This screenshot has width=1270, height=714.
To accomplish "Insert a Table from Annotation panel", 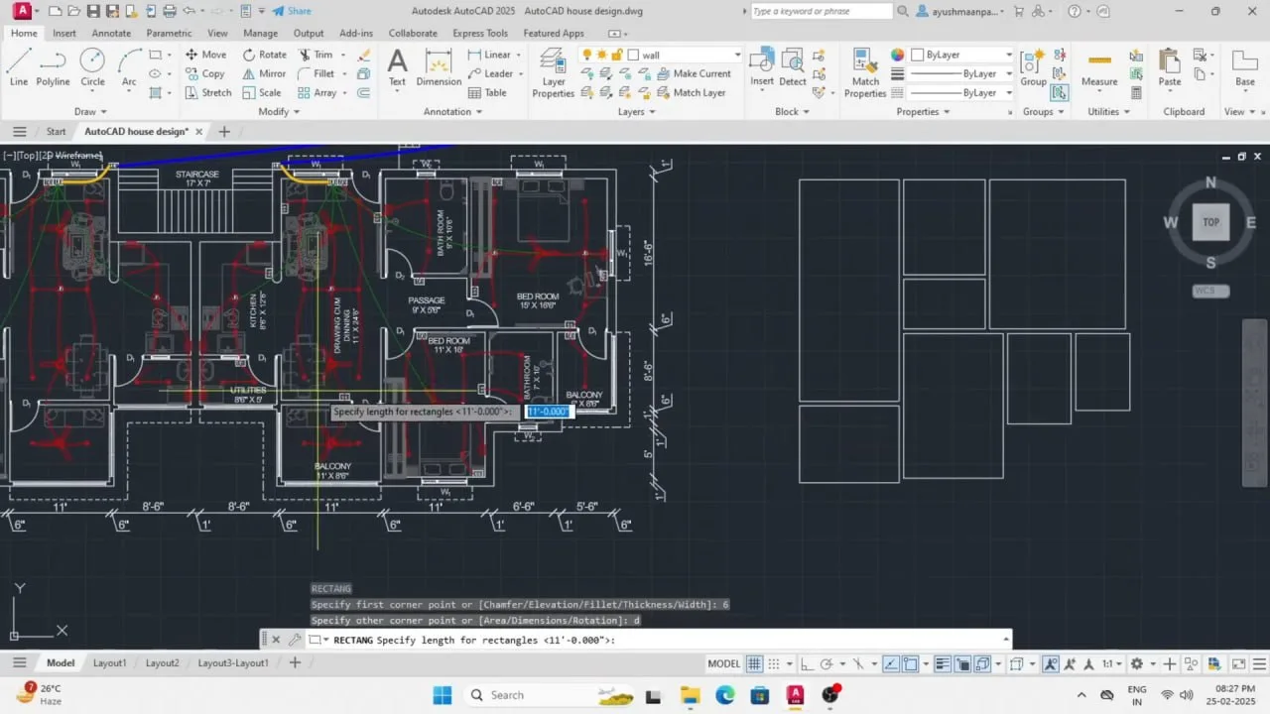I will (487, 92).
